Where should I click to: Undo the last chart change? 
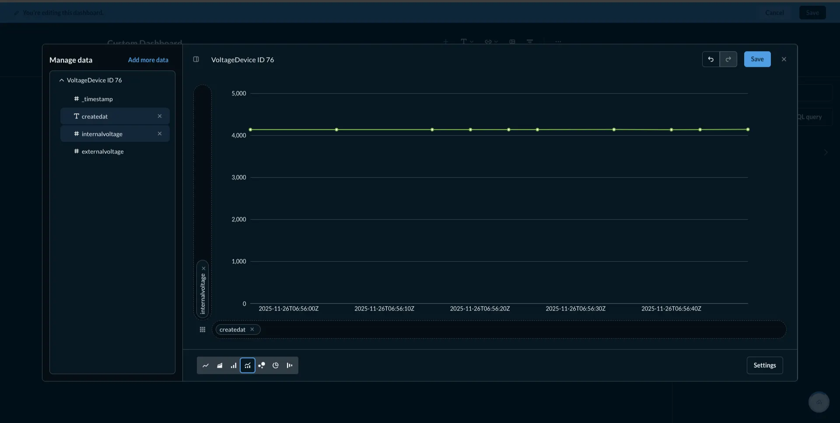click(x=710, y=59)
